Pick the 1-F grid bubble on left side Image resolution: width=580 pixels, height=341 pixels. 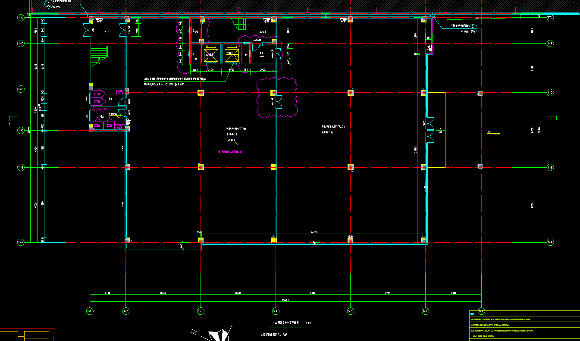pyautogui.click(x=20, y=43)
